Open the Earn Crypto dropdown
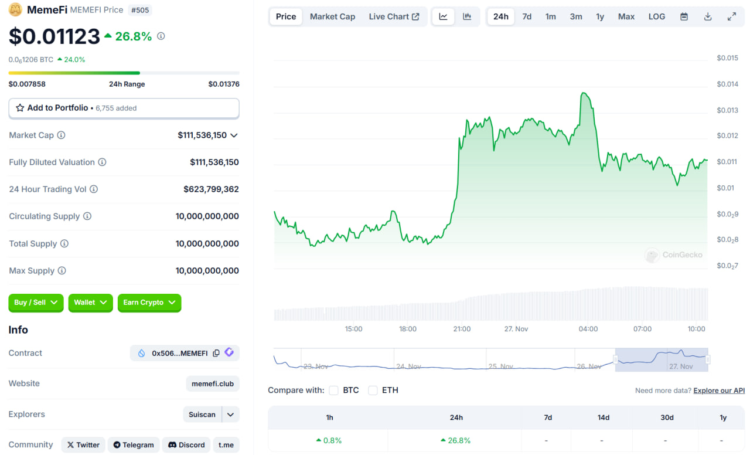 click(x=149, y=303)
